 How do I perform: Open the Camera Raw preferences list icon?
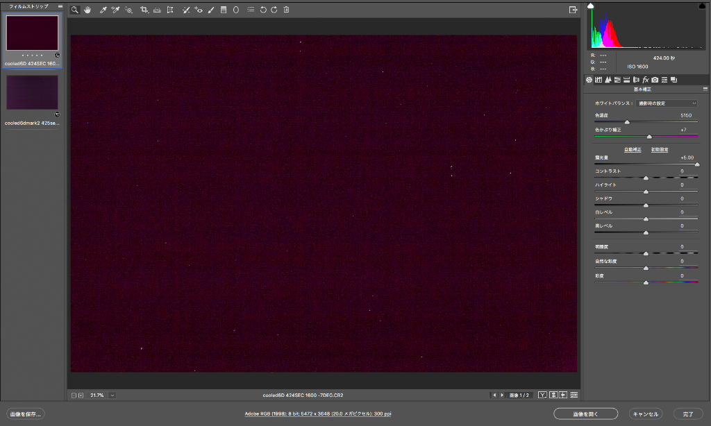pos(251,10)
